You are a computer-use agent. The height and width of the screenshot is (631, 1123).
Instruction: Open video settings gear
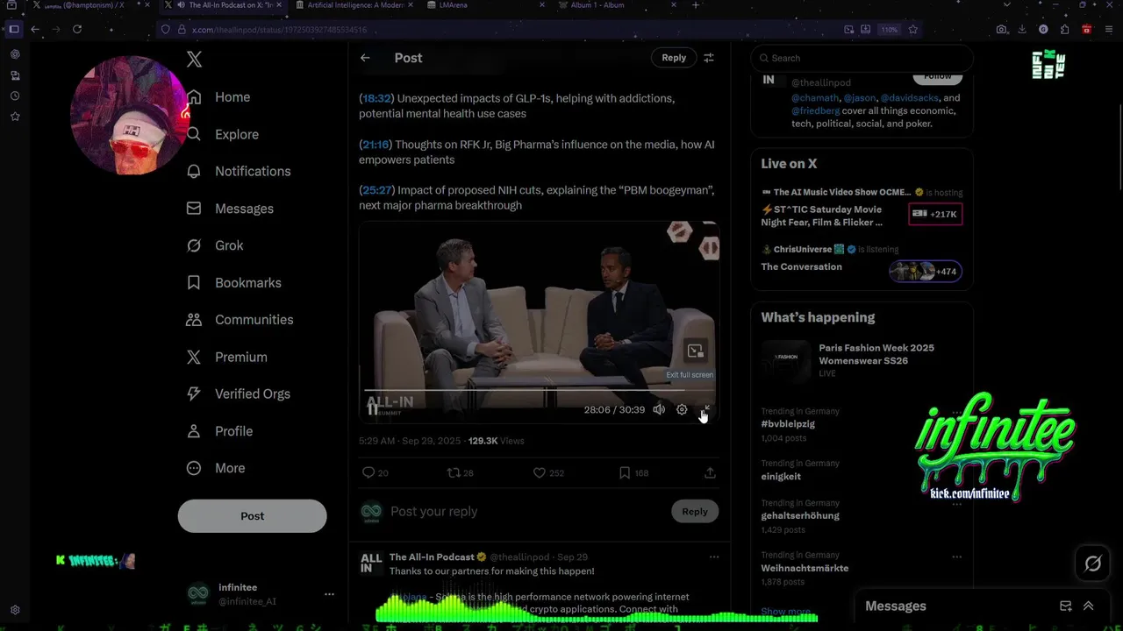point(682,409)
